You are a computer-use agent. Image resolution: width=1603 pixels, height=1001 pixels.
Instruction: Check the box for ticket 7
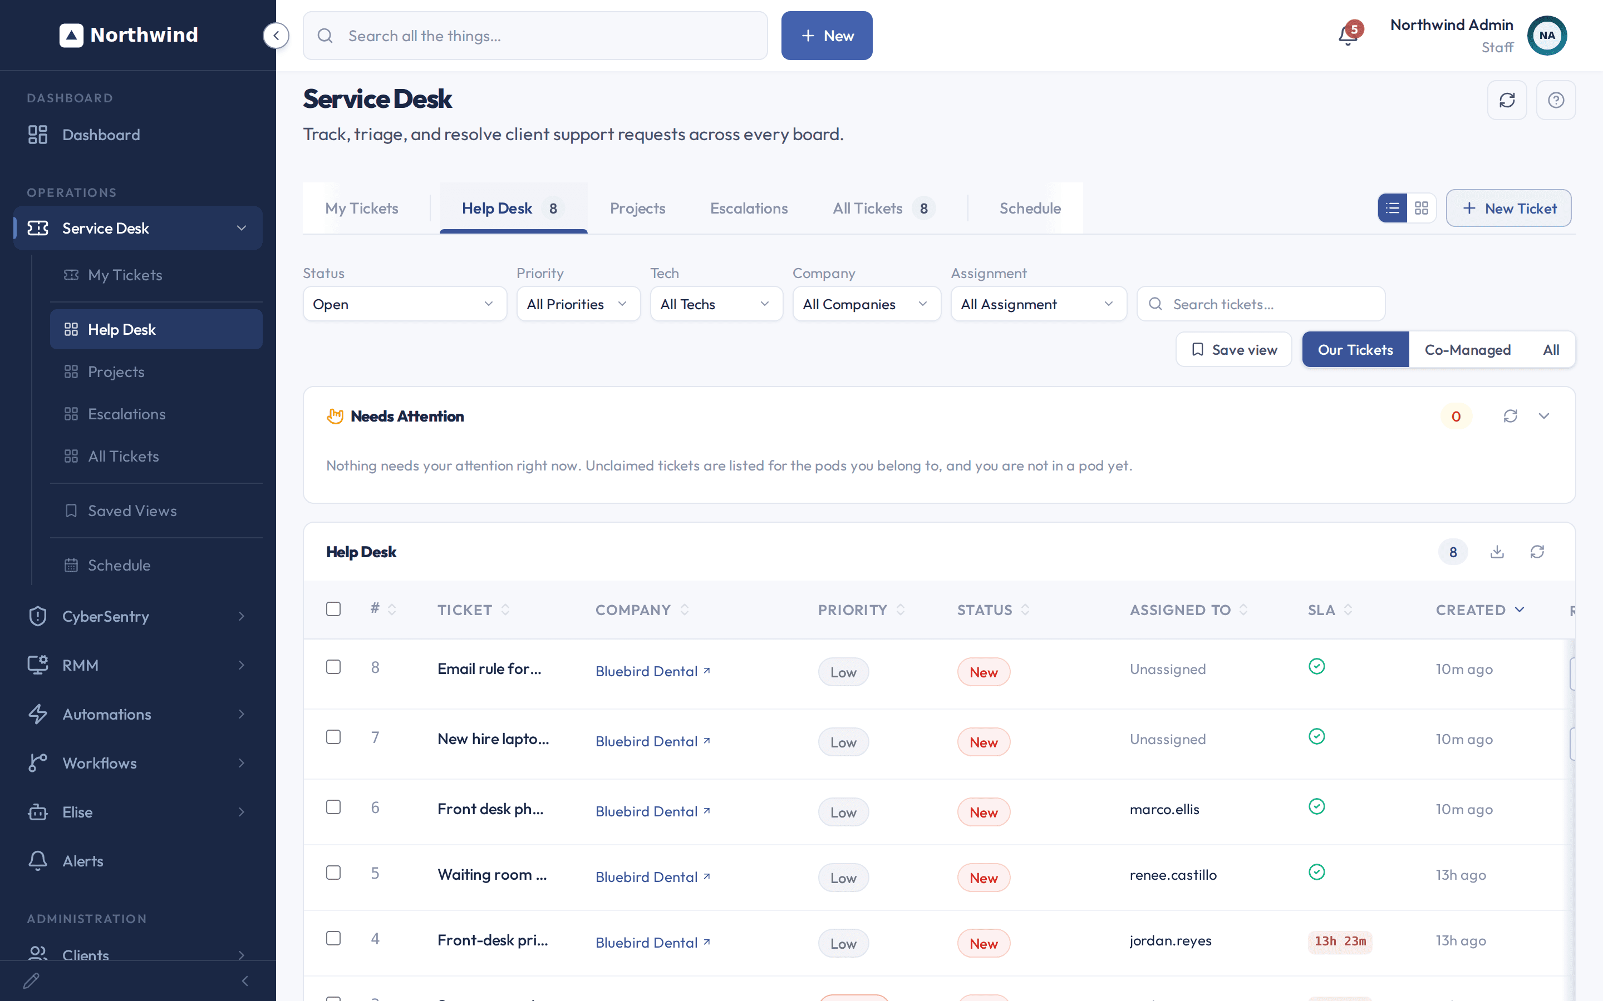[333, 737]
